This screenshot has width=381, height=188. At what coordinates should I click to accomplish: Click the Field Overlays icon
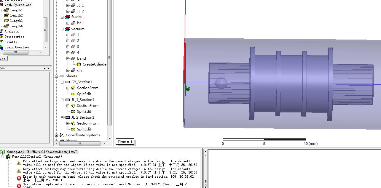1,47
